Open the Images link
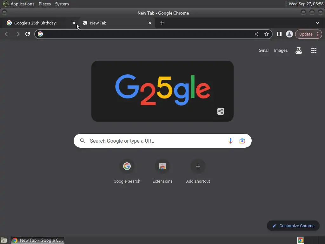The height and width of the screenshot is (244, 325). 281,51
